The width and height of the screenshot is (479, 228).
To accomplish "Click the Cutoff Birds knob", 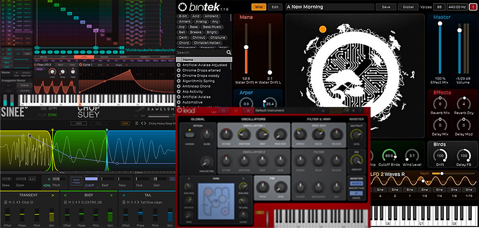I will click(389, 155).
